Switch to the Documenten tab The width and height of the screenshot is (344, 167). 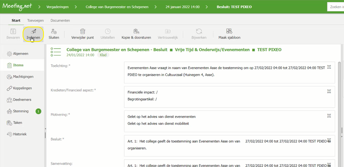[60, 20]
